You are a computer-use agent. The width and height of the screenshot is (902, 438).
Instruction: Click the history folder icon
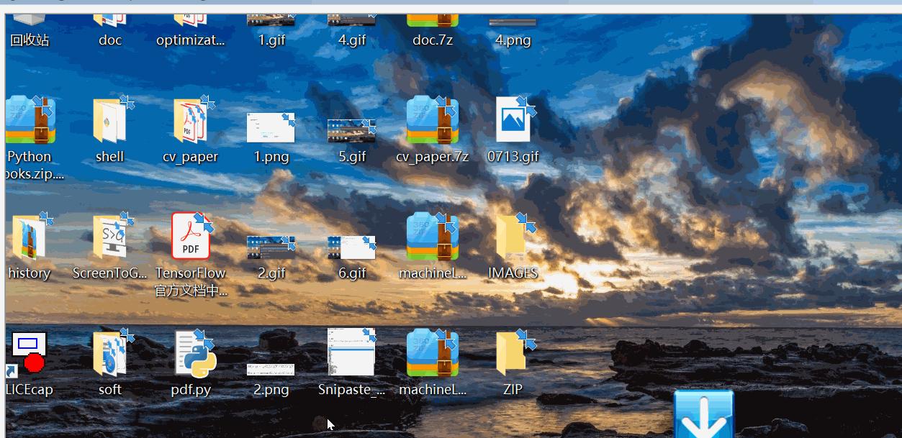point(30,237)
